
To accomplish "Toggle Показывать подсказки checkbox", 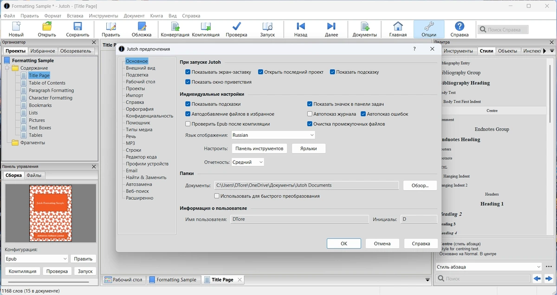I will click(x=188, y=104).
